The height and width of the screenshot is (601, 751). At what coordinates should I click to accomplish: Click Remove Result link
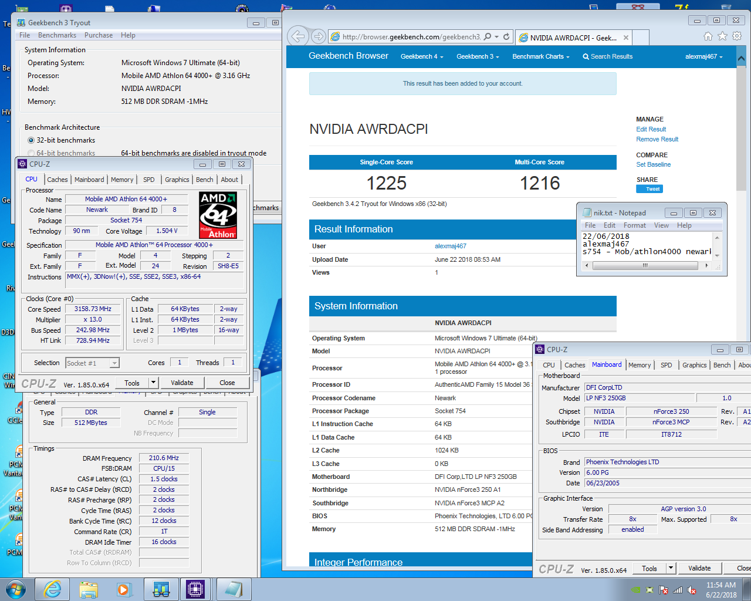657,139
